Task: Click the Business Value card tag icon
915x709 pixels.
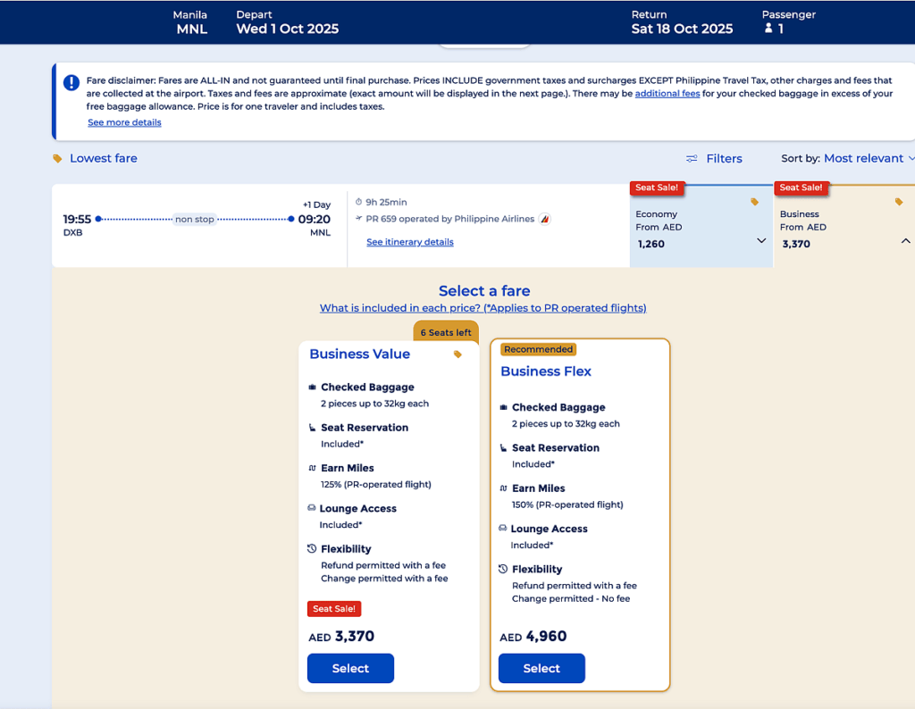Action: (x=457, y=354)
